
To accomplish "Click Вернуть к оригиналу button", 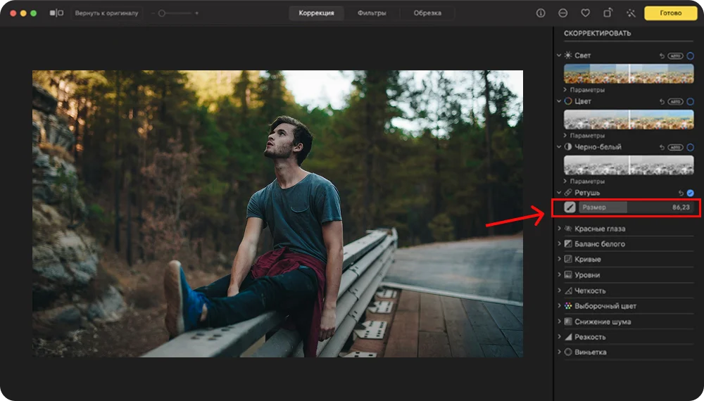I will (107, 13).
